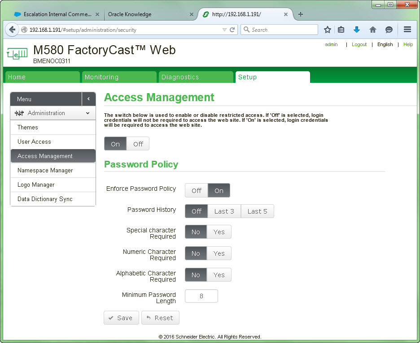420x343 pixels.
Task: Set Password History to Last 5
Action: [258, 211]
